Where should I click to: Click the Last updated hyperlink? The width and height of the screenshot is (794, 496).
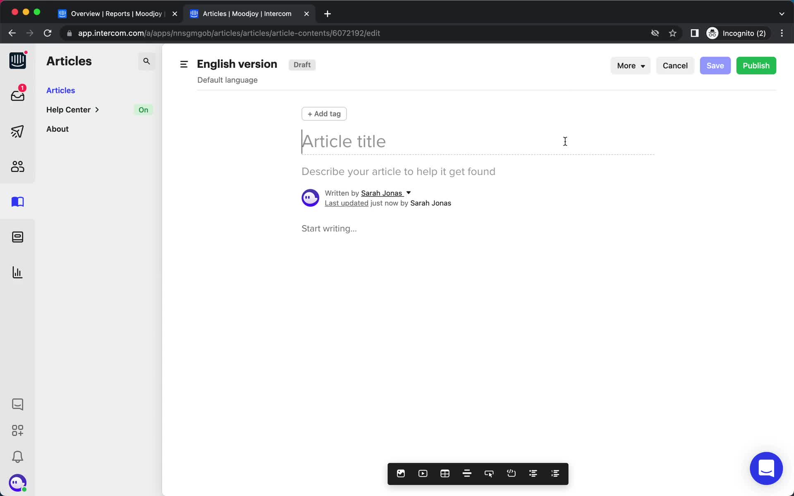[347, 202]
